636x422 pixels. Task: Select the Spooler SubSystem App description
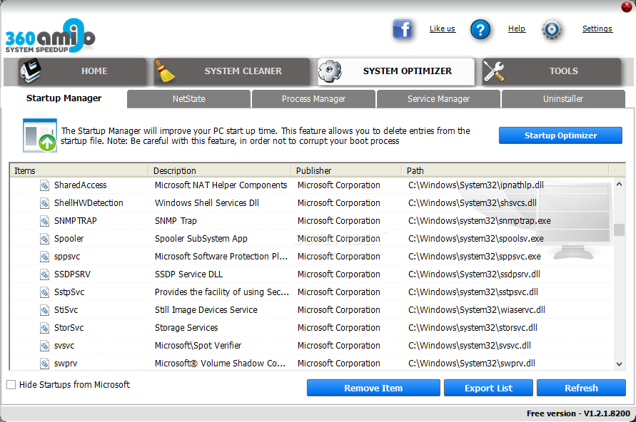(x=201, y=239)
